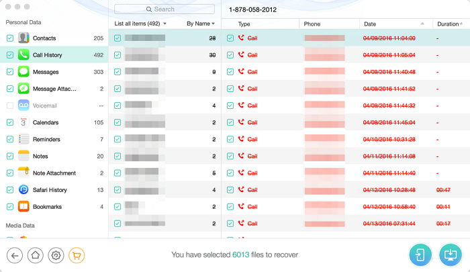Uncheck the Notes category checkbox
The height and width of the screenshot is (272, 470).
coord(10,156)
